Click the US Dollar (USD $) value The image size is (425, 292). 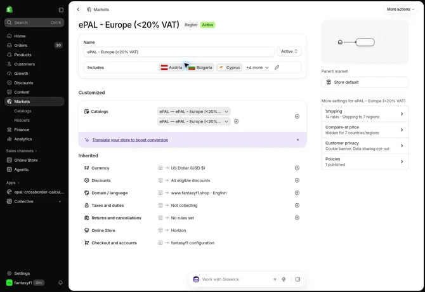188,168
